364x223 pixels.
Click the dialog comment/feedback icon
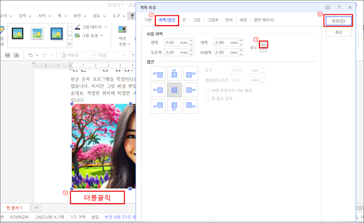(x=328, y=7)
